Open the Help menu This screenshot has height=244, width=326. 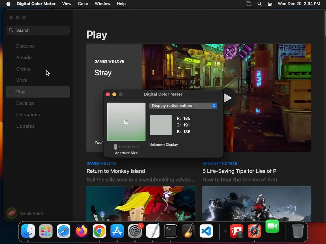(x=121, y=3)
